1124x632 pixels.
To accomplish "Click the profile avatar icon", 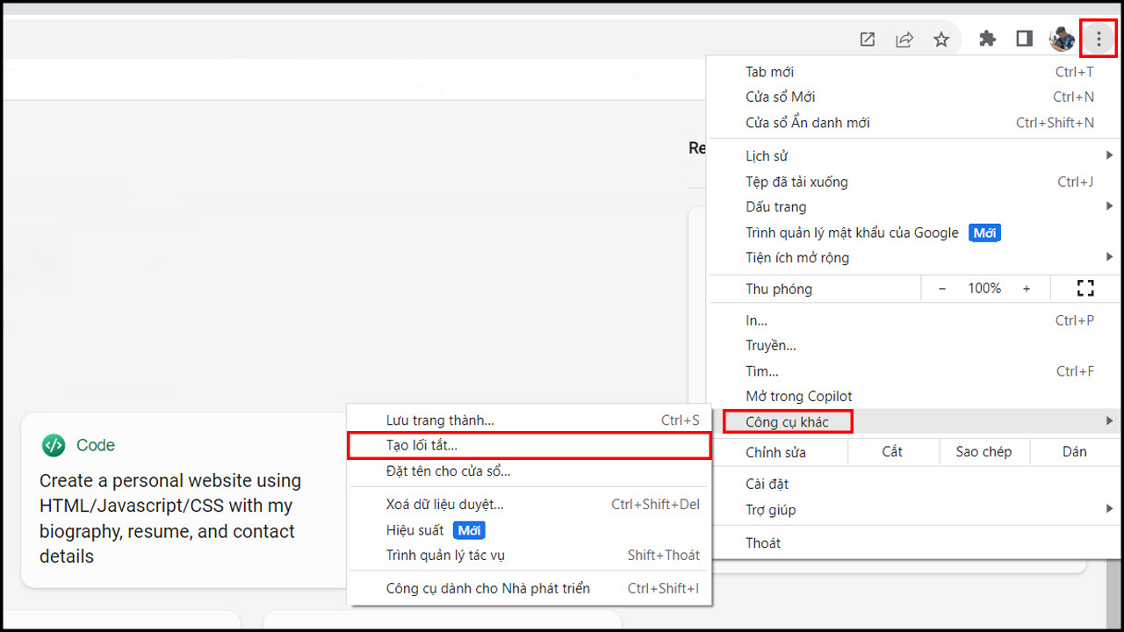I will [x=1062, y=39].
